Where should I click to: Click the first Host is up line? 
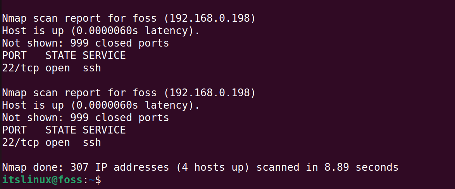[x=101, y=31]
